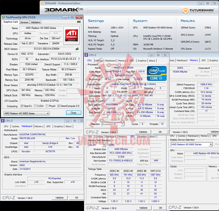Click the Graphics tab in the SPD CPU-Z window
This screenshot has width=219, height=211.
142,137
